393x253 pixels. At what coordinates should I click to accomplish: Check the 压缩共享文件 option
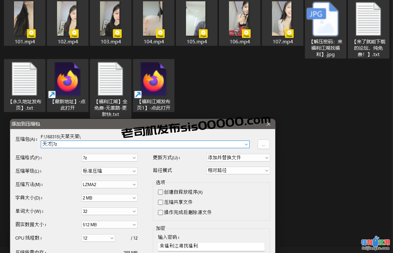point(161,202)
